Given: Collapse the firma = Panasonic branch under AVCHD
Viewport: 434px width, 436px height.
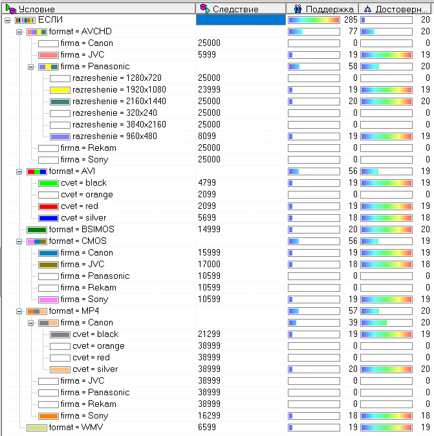Looking at the screenshot, I should coord(30,67).
